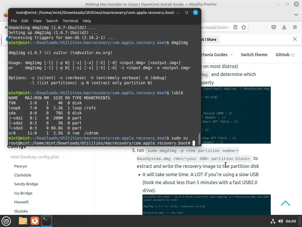Open the file manager from the taskbar
302x227 pixels.
tap(23, 221)
